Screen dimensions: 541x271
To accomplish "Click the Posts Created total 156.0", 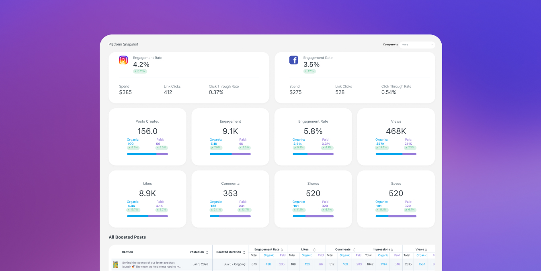I will point(148,131).
